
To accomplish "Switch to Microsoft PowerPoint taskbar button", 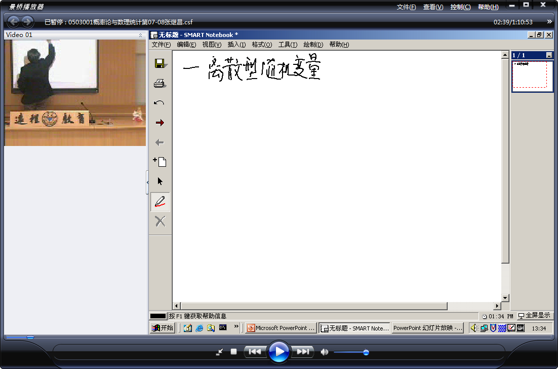I will coord(281,328).
